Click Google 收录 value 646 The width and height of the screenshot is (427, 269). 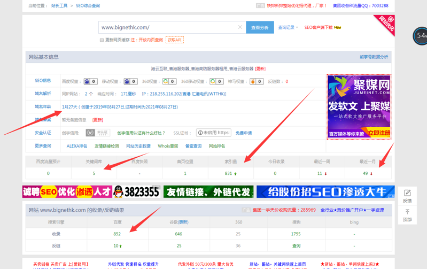pos(178,234)
